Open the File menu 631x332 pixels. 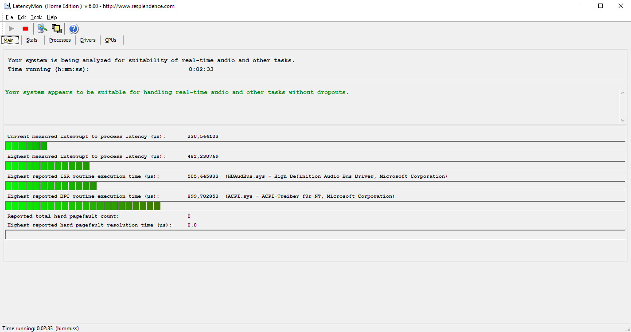(9, 17)
